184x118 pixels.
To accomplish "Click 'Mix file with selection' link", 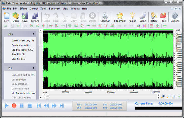I will click(x=23, y=93).
